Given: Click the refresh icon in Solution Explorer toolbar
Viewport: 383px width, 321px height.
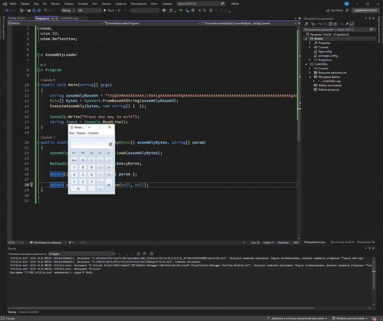Looking at the screenshot, I should click(325, 24).
